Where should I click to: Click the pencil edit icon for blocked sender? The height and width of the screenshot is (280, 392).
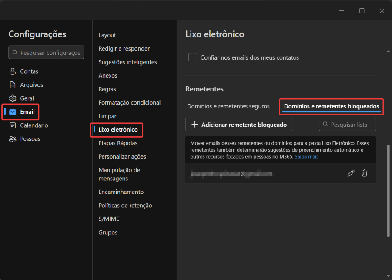point(351,173)
